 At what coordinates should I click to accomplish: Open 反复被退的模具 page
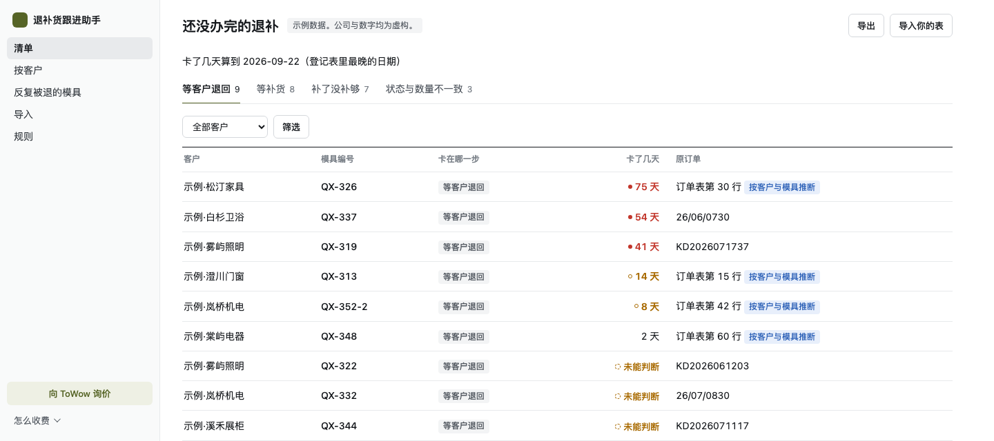coord(79,92)
